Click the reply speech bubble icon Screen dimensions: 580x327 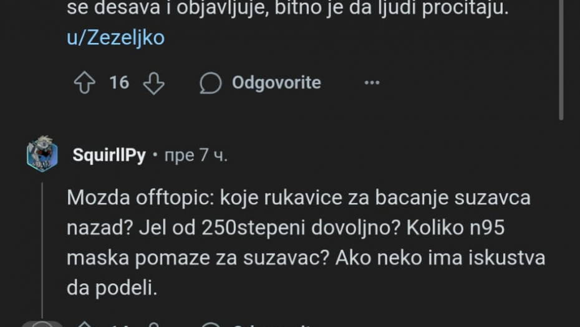coord(210,83)
